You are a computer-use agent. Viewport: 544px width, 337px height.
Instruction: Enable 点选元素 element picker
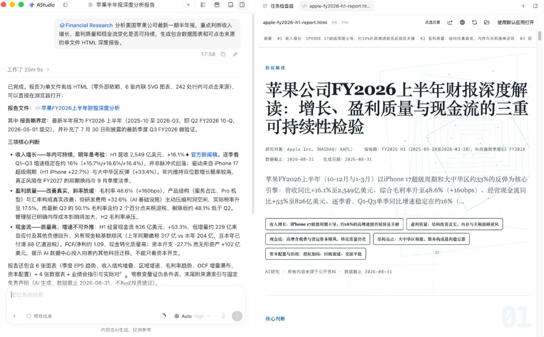432,23
